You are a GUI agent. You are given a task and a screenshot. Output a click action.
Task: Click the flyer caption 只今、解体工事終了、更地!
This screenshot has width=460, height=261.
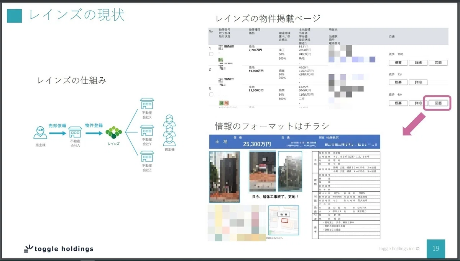tap(275, 197)
